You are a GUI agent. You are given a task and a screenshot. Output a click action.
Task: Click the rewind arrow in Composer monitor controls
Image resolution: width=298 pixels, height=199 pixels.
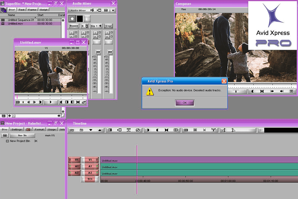click(x=272, y=91)
